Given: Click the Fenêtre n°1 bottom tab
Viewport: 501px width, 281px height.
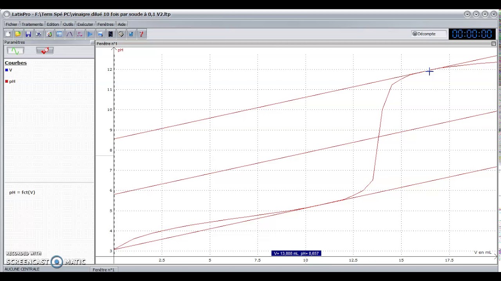Looking at the screenshot, I should (x=104, y=270).
